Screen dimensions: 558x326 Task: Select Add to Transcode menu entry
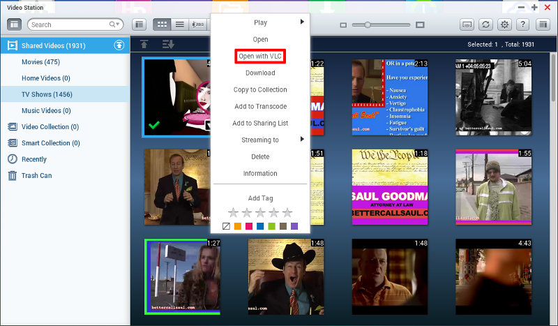pos(259,106)
